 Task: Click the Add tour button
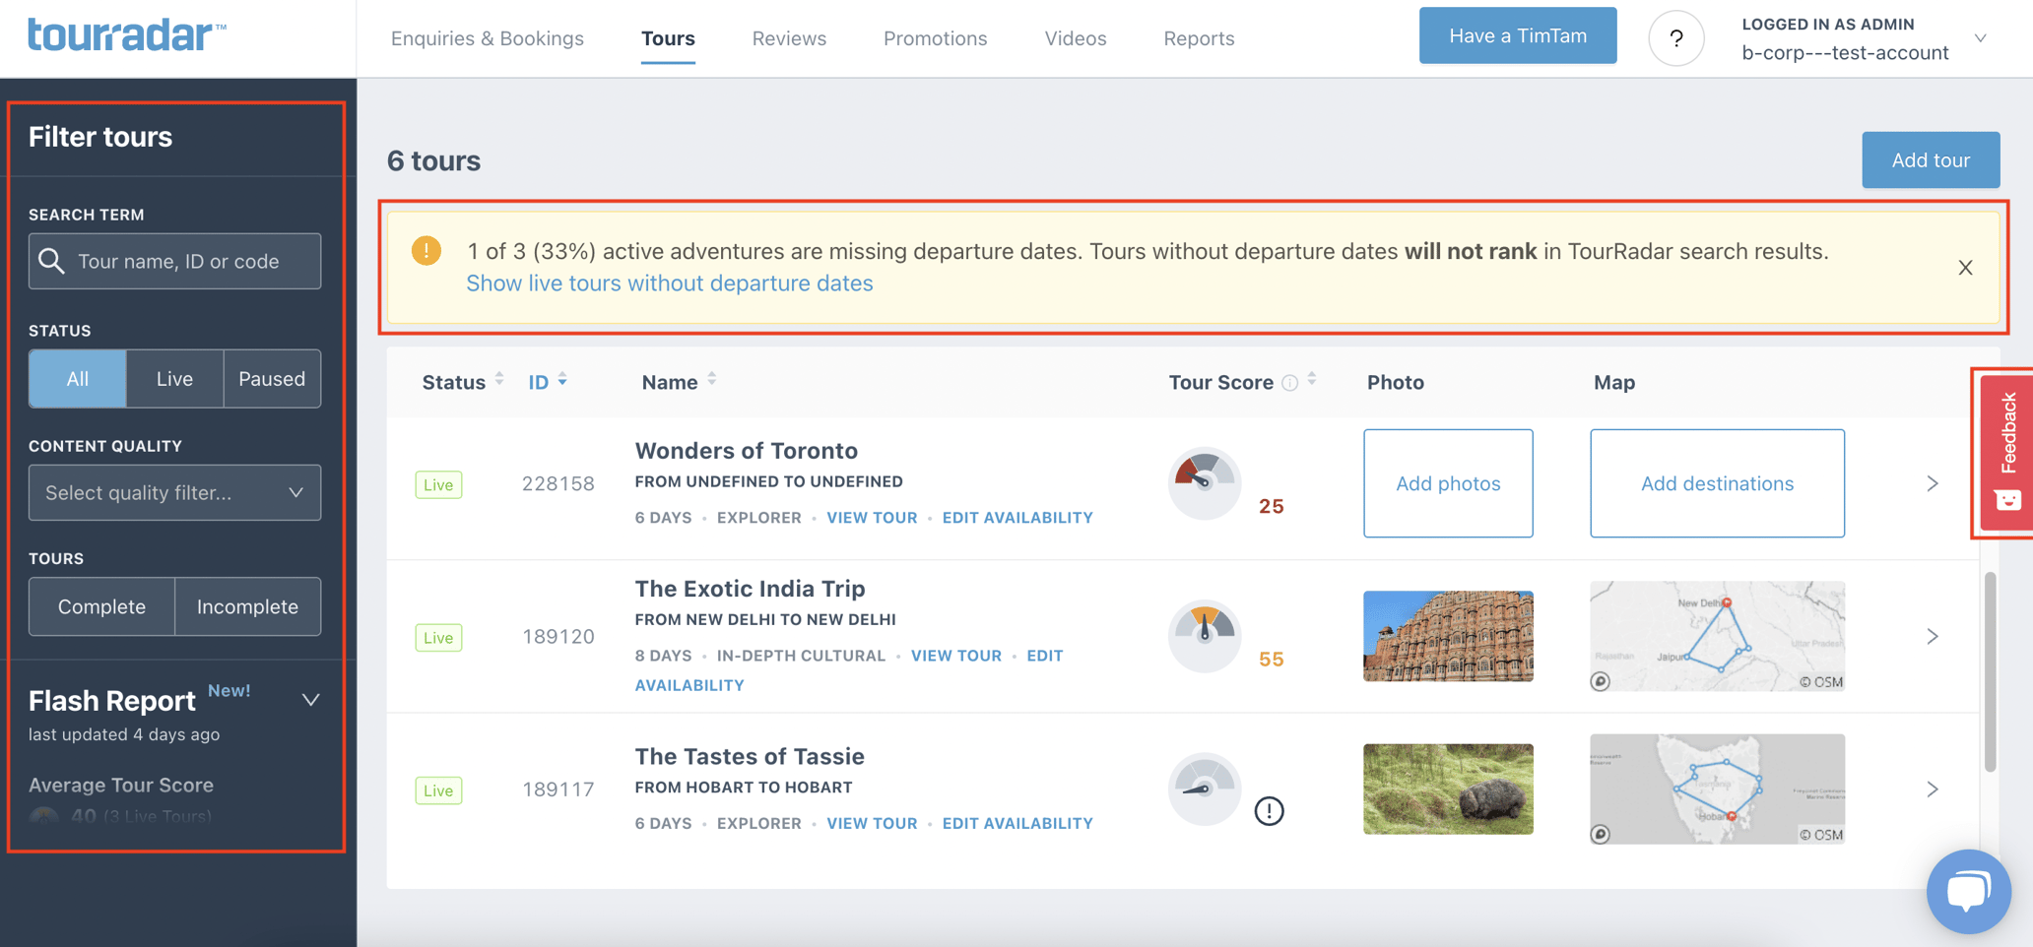coord(1930,159)
